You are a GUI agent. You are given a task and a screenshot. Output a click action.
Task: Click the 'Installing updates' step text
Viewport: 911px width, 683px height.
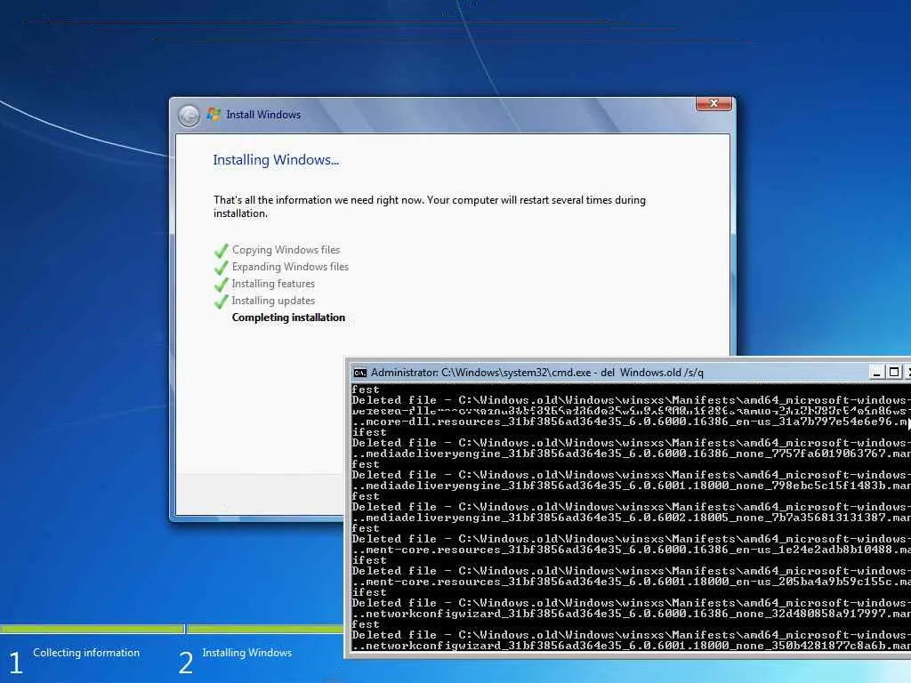tap(273, 301)
